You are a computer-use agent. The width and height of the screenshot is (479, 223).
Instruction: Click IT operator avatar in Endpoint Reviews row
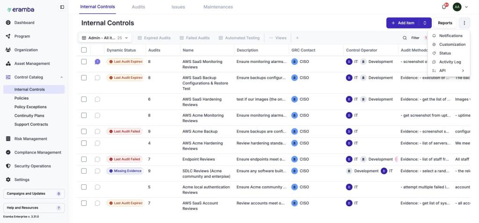[x=349, y=159]
